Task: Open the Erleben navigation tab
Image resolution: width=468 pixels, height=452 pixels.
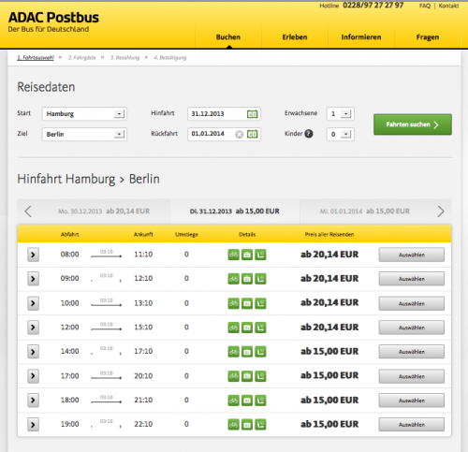Action: 295,37
